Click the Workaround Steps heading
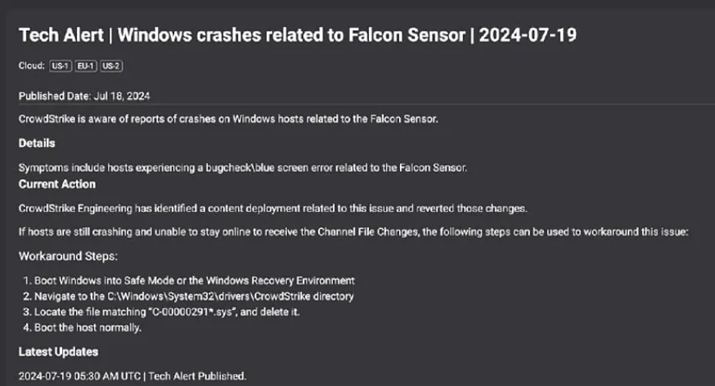Image resolution: width=715 pixels, height=386 pixels. (68, 256)
